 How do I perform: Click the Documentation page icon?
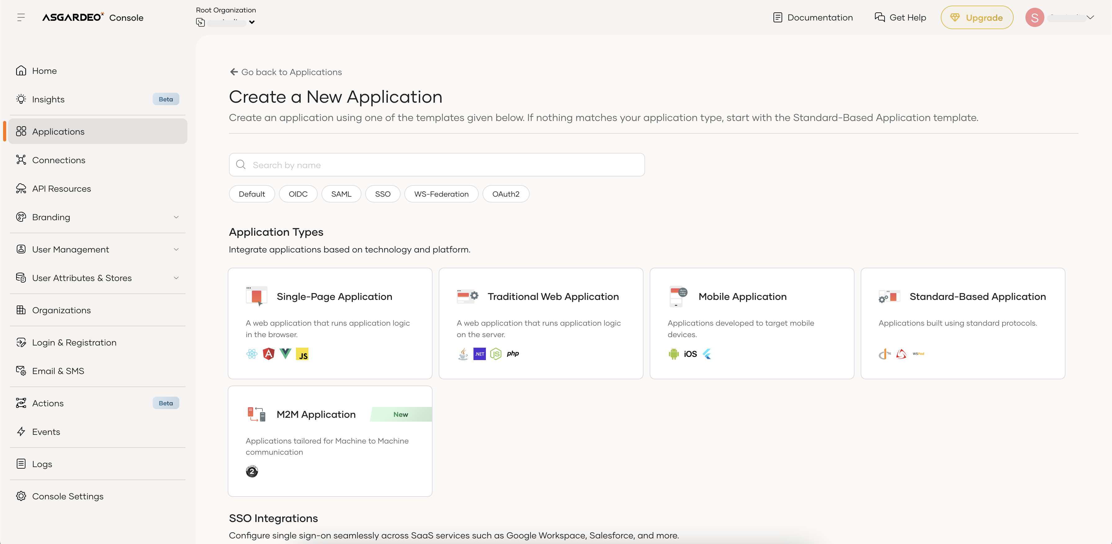[x=778, y=18]
